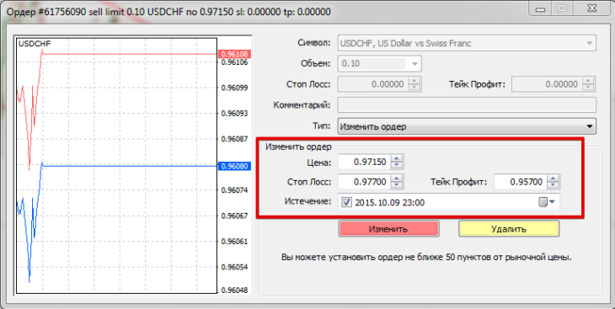Click the disabled upper Тейк Профит 0.00000 field
The width and height of the screenshot is (615, 309).
click(x=547, y=84)
